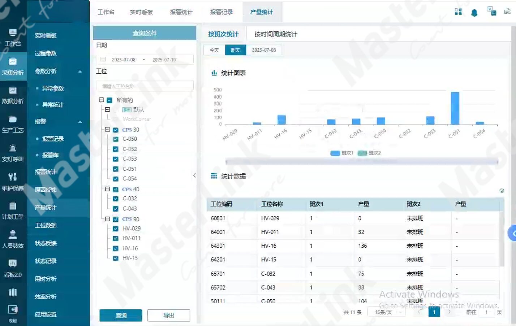The width and height of the screenshot is (516, 326).
Task: Collapse the 参数分析 submenu
Action: tap(80, 71)
